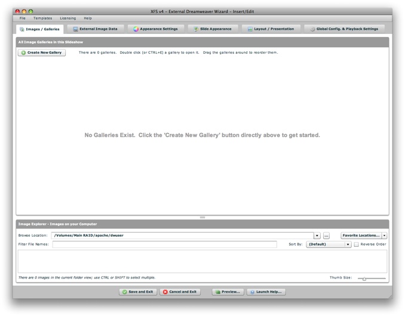
Task: Click the Launch Help... button
Action: tap(266, 292)
